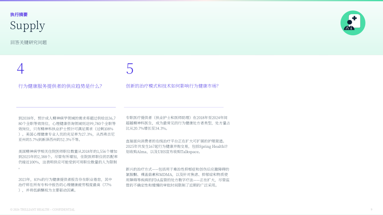Click the large number 5 heading
The width and height of the screenshot is (383, 215).
click(130, 68)
